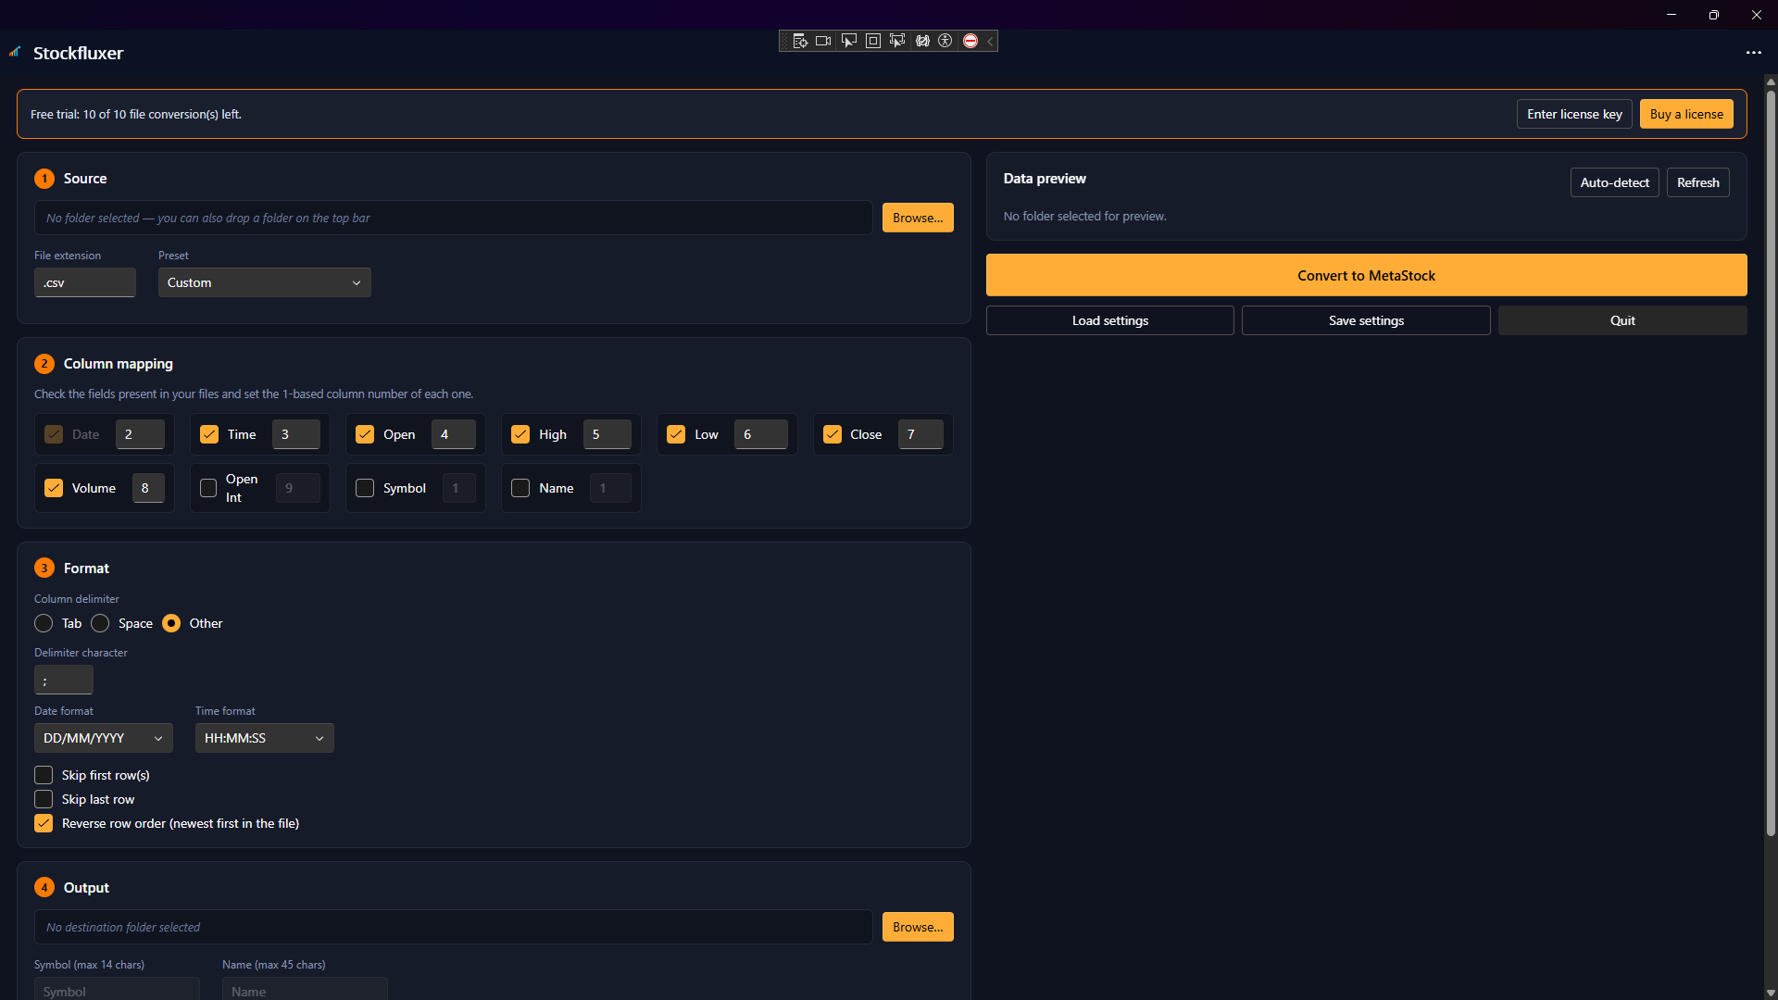Click the scrollbar up arrow
This screenshot has width=1778, height=1000.
point(1771,81)
